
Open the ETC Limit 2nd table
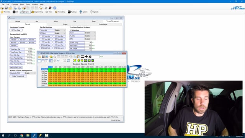59,36
